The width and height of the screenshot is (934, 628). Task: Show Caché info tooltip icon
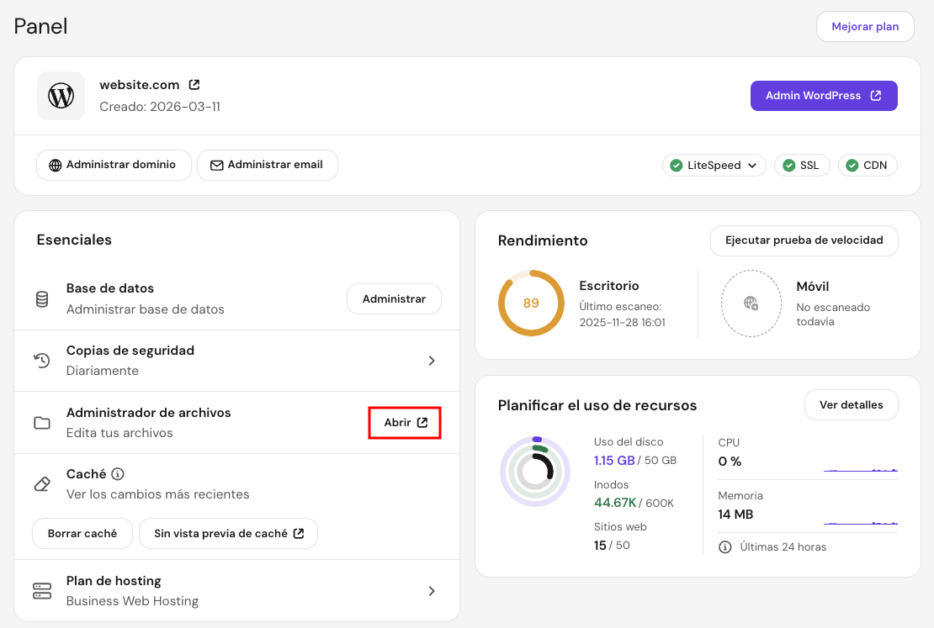tap(118, 474)
